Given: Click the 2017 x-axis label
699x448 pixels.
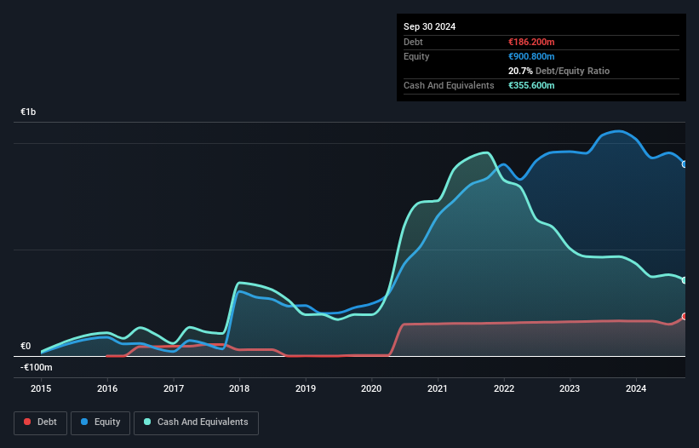Looking at the screenshot, I should click(x=174, y=388).
